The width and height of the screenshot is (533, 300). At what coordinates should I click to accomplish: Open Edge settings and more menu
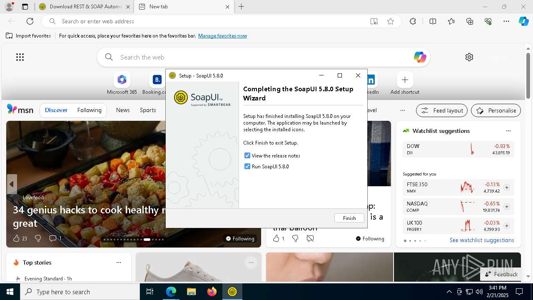point(506,21)
